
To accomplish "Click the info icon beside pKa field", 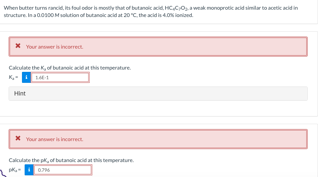I will (29, 170).
